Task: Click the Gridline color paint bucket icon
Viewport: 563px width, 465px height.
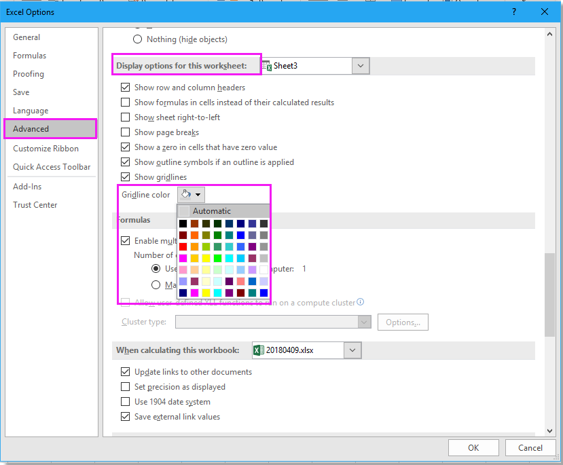Action: pos(185,195)
